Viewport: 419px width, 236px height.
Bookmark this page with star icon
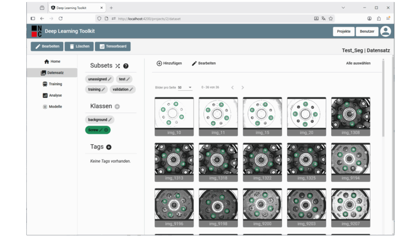click(331, 19)
